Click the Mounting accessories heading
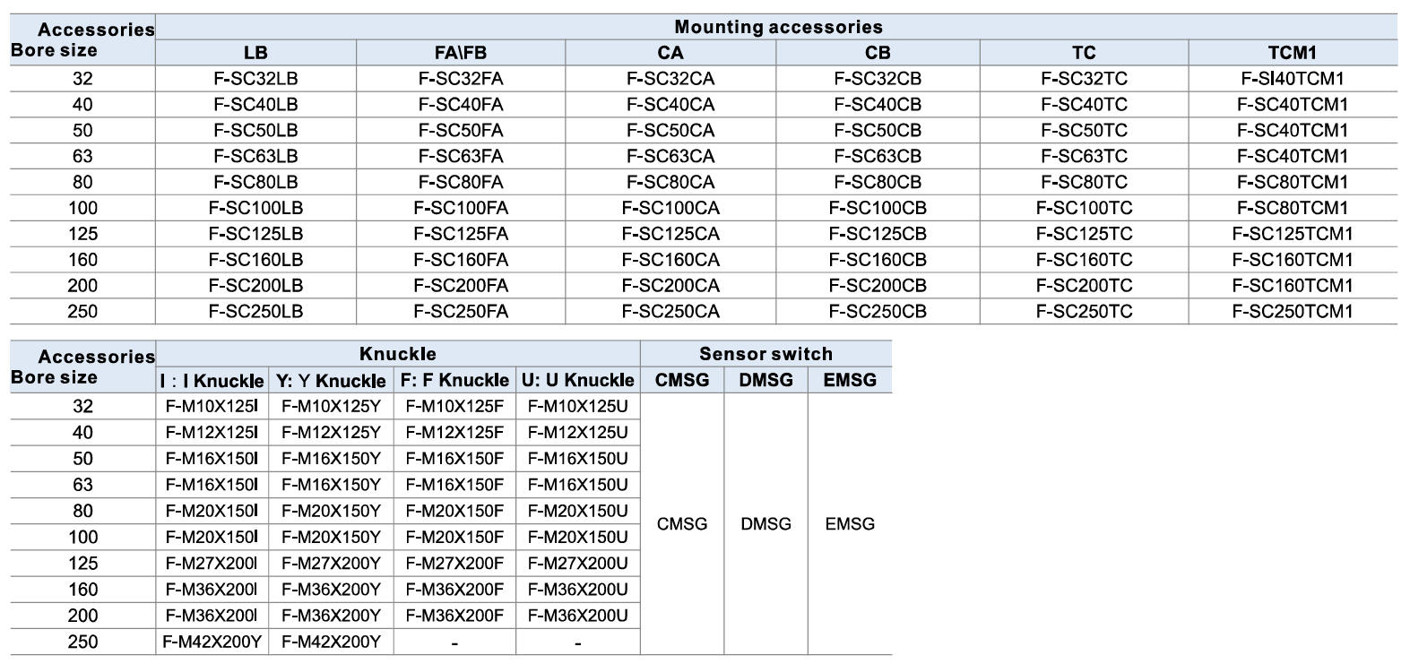This screenshot has height=664, width=1410. [x=778, y=27]
